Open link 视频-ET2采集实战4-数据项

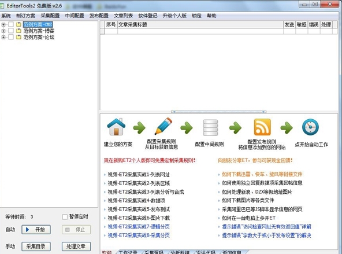(136, 201)
